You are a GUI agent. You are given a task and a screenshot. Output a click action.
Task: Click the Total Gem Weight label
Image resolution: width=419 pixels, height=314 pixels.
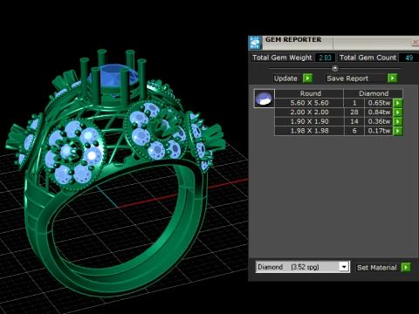pyautogui.click(x=282, y=58)
